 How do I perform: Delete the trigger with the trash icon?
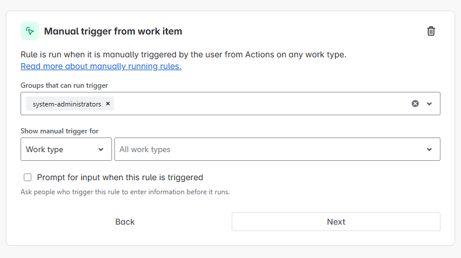431,31
